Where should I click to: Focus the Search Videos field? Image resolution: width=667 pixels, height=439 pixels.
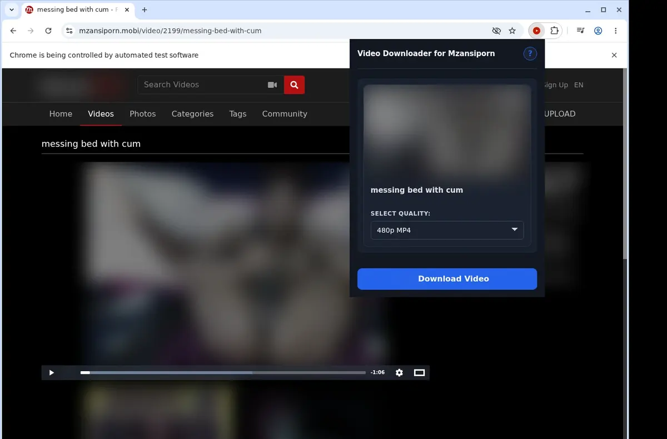tap(203, 84)
